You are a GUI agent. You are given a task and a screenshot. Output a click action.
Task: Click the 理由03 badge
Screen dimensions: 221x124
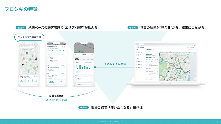[x=83, y=108]
